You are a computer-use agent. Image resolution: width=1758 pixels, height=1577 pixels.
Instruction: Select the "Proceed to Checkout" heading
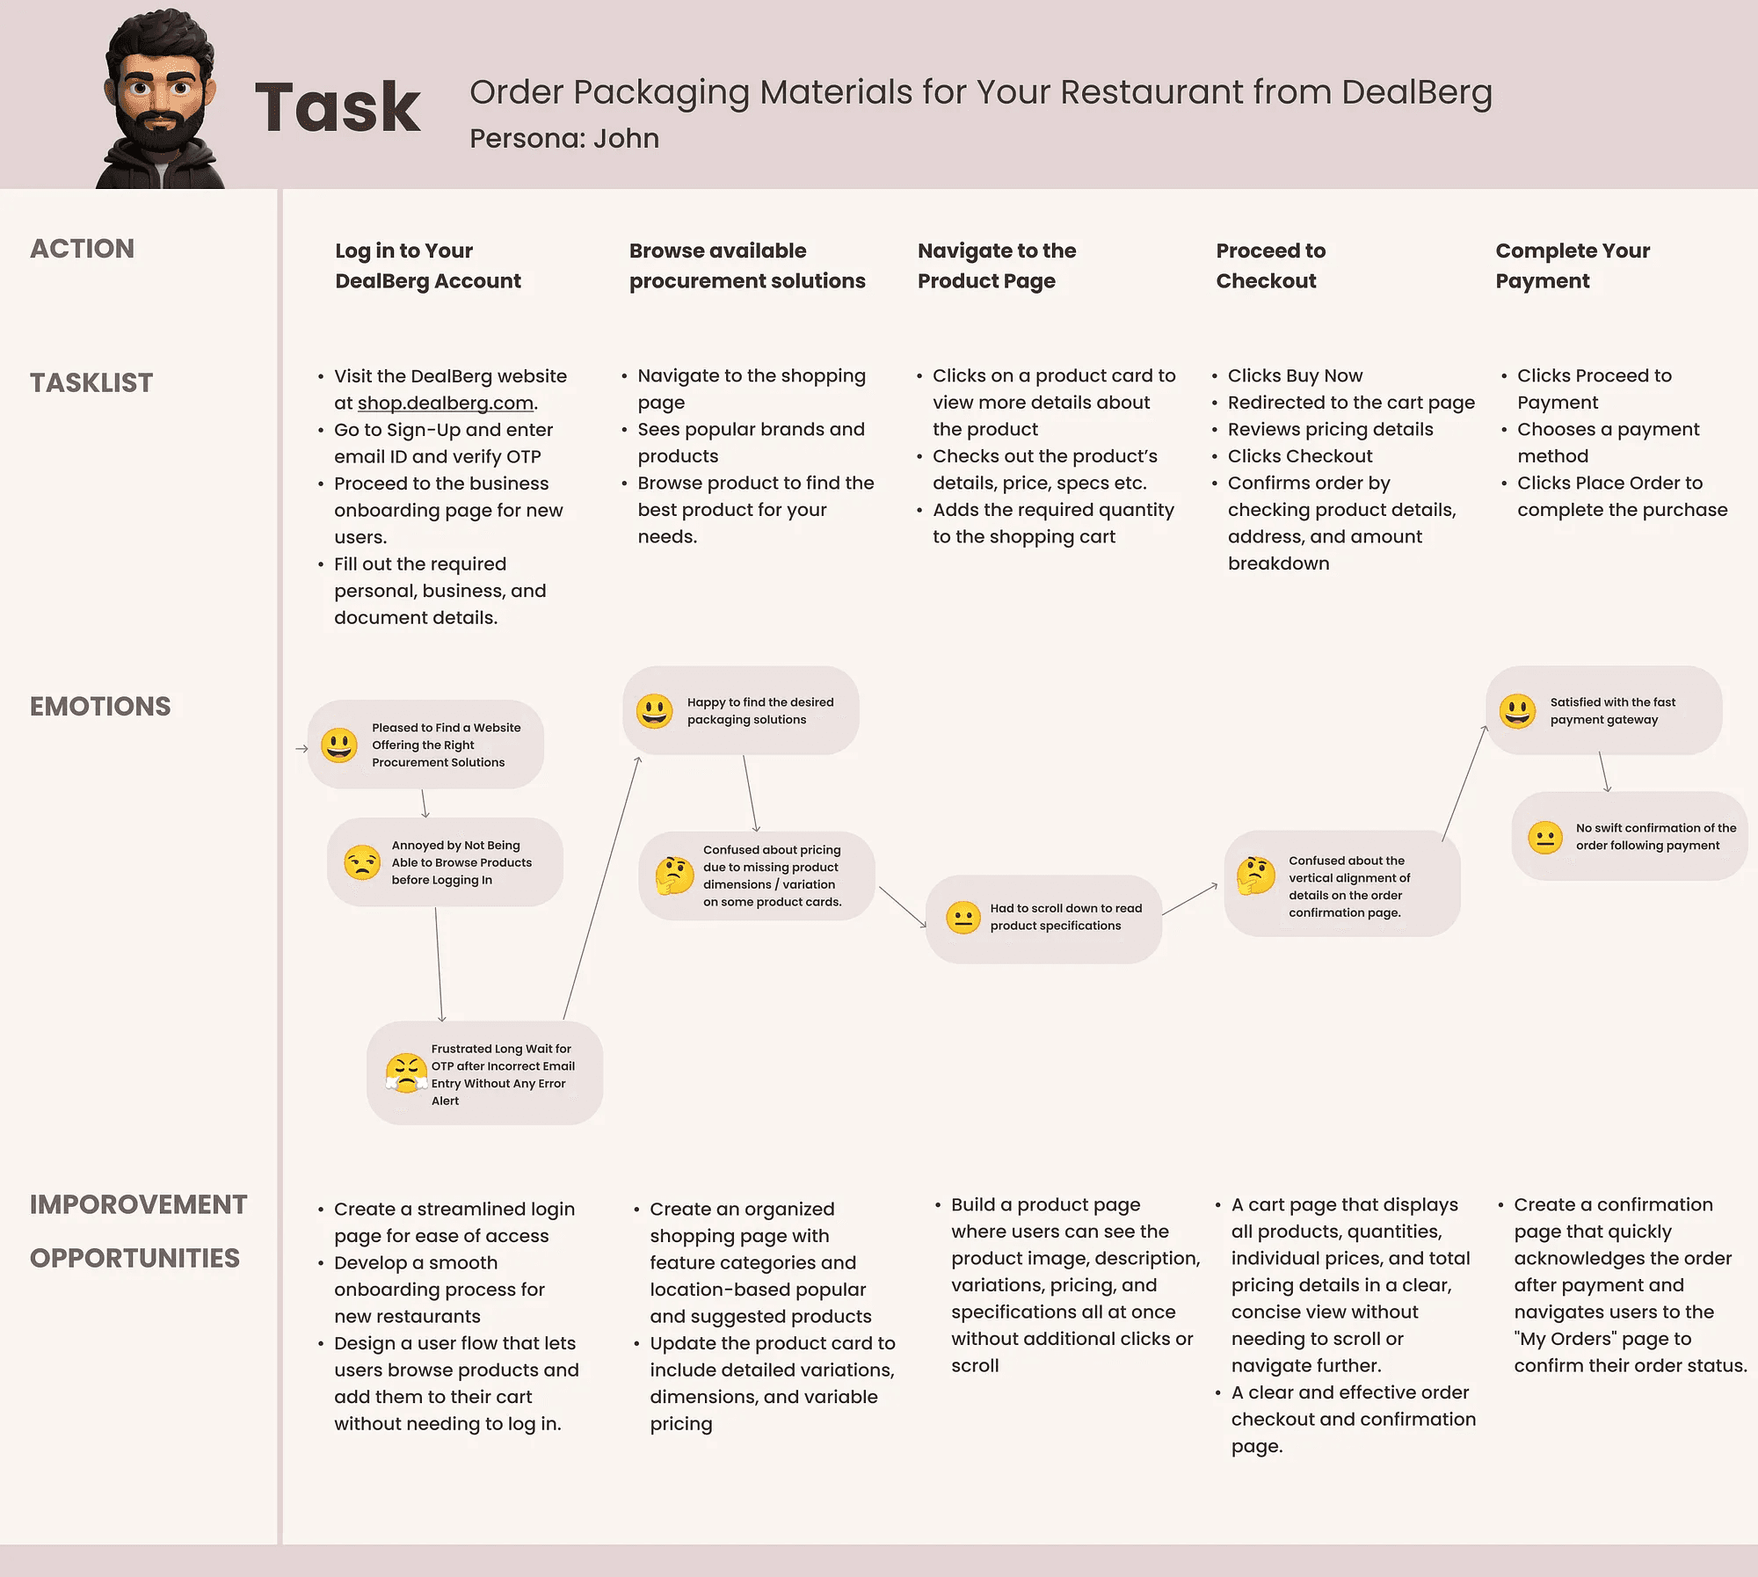tap(1271, 265)
